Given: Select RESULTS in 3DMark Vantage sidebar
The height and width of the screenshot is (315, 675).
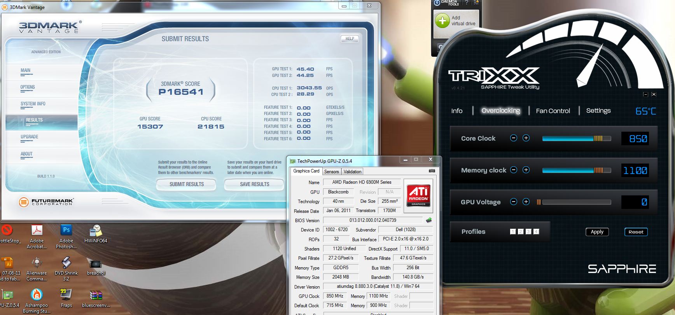Looking at the screenshot, I should coord(42,122).
